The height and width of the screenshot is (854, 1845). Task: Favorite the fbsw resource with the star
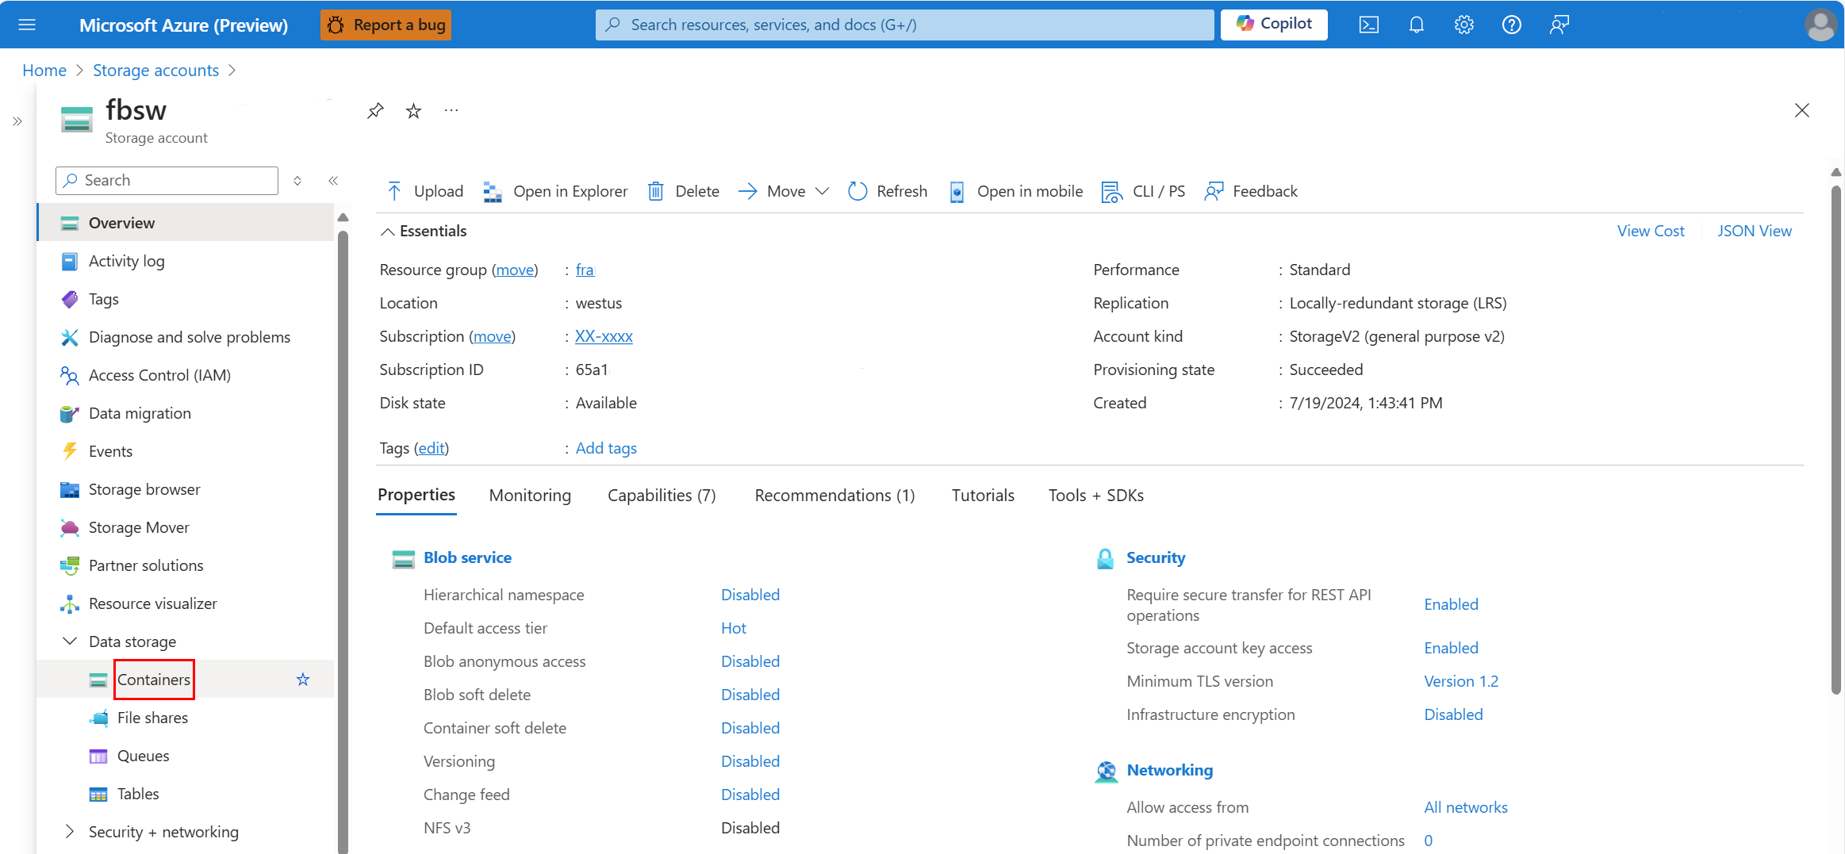[413, 110]
